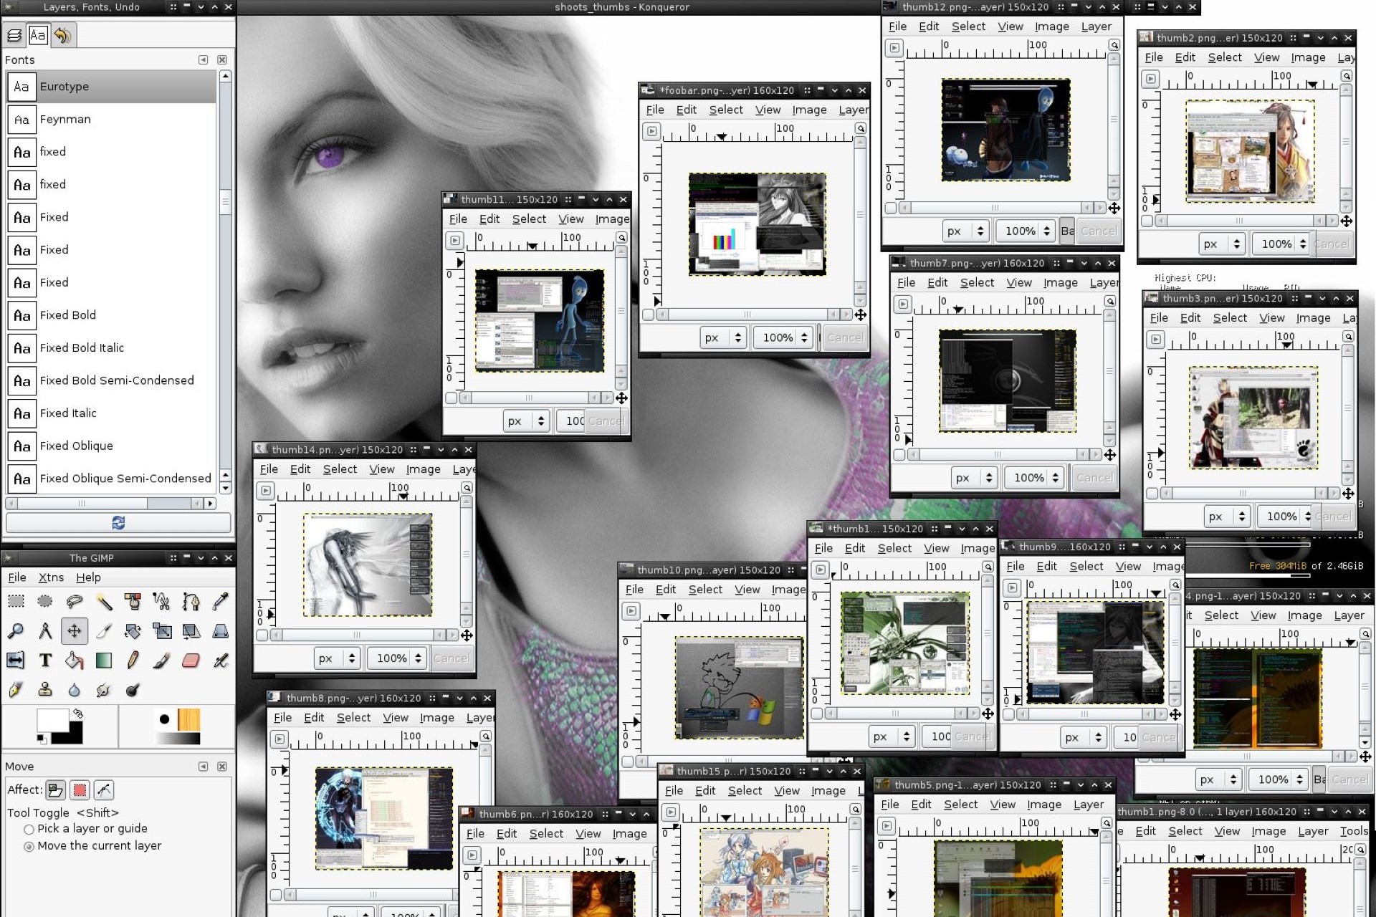Select the Move tool in the GIMP toolbox
Screen dimensions: 1376x917
click(75, 630)
